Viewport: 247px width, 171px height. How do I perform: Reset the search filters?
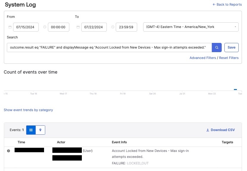coord(229,58)
